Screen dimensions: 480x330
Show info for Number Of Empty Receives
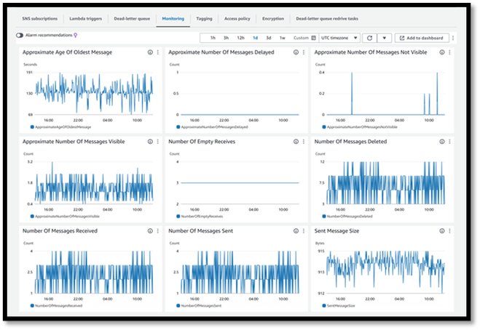click(296, 142)
